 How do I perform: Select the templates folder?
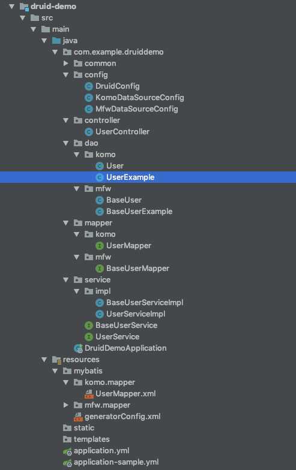tap(91, 439)
